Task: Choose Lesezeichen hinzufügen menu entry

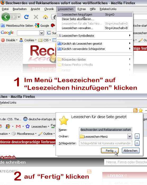Action: tap(95, 15)
